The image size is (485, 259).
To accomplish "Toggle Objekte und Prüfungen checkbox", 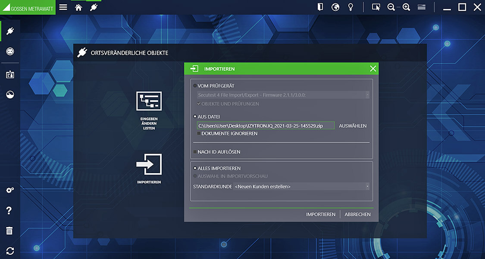I will click(x=199, y=104).
